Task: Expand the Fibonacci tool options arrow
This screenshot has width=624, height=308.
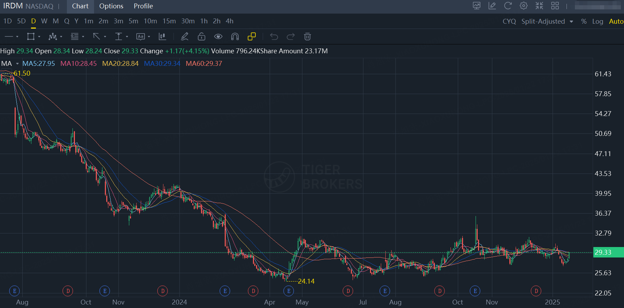Action: click(x=83, y=37)
